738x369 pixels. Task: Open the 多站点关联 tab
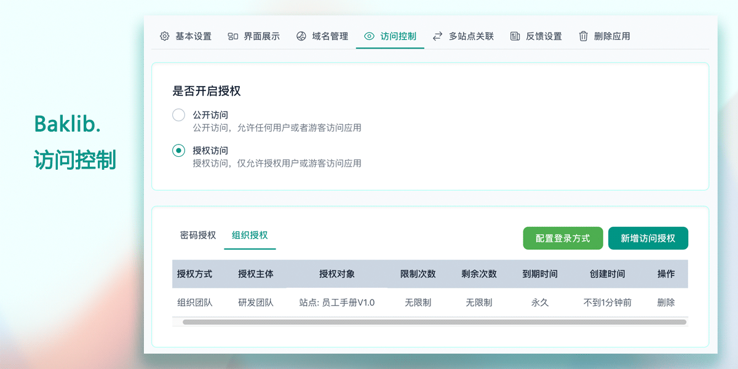pyautogui.click(x=463, y=36)
